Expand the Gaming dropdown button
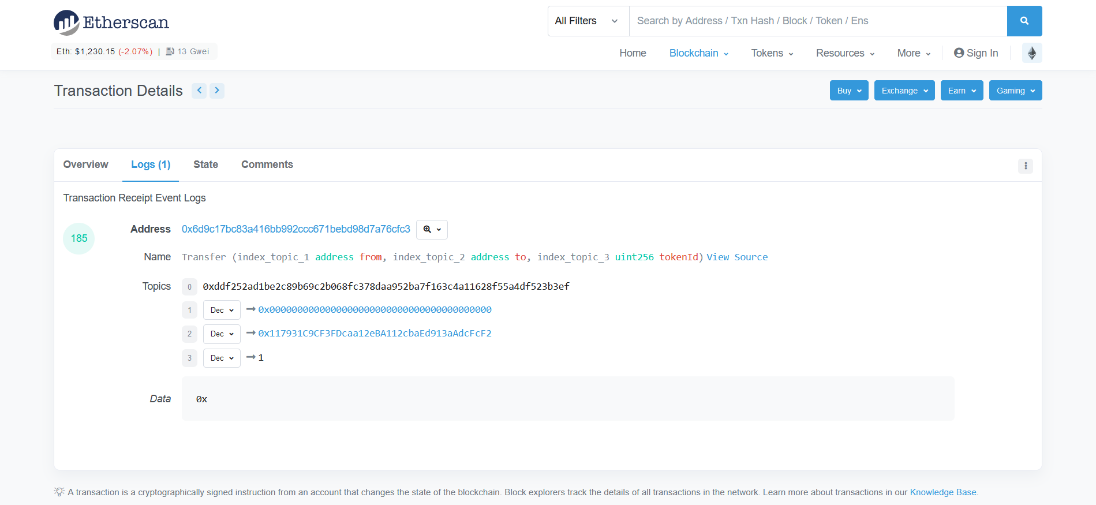Screen dimensions: 1096x505 (x=1015, y=91)
